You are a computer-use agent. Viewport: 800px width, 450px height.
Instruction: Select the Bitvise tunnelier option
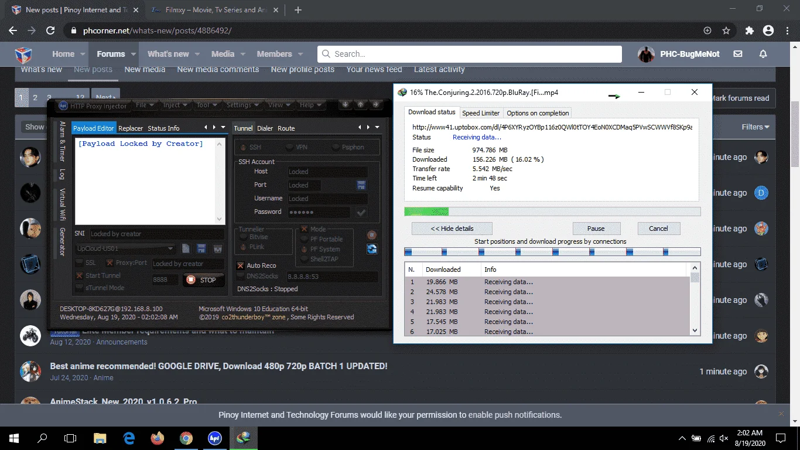point(254,237)
